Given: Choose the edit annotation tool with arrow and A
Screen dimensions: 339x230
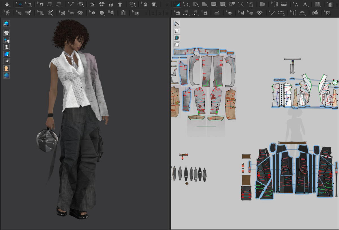Looking at the screenshot, I should coord(296,4).
